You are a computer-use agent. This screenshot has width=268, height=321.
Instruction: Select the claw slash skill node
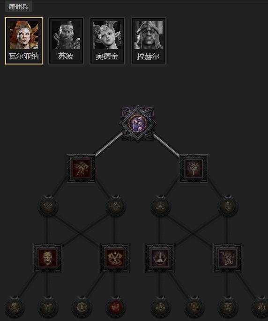click(x=81, y=169)
